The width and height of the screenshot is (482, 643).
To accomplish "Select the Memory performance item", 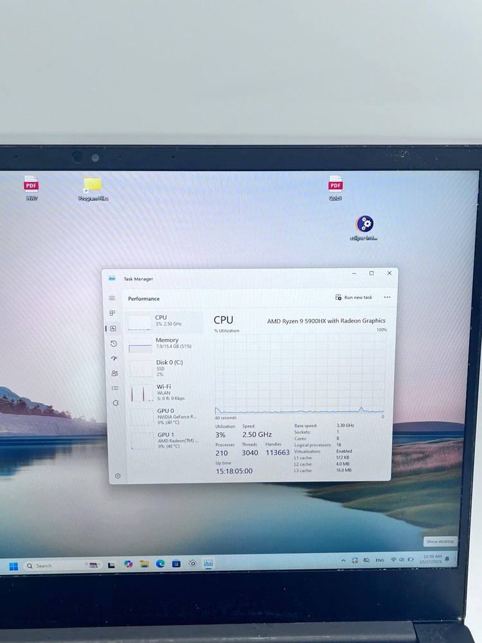I will point(166,343).
